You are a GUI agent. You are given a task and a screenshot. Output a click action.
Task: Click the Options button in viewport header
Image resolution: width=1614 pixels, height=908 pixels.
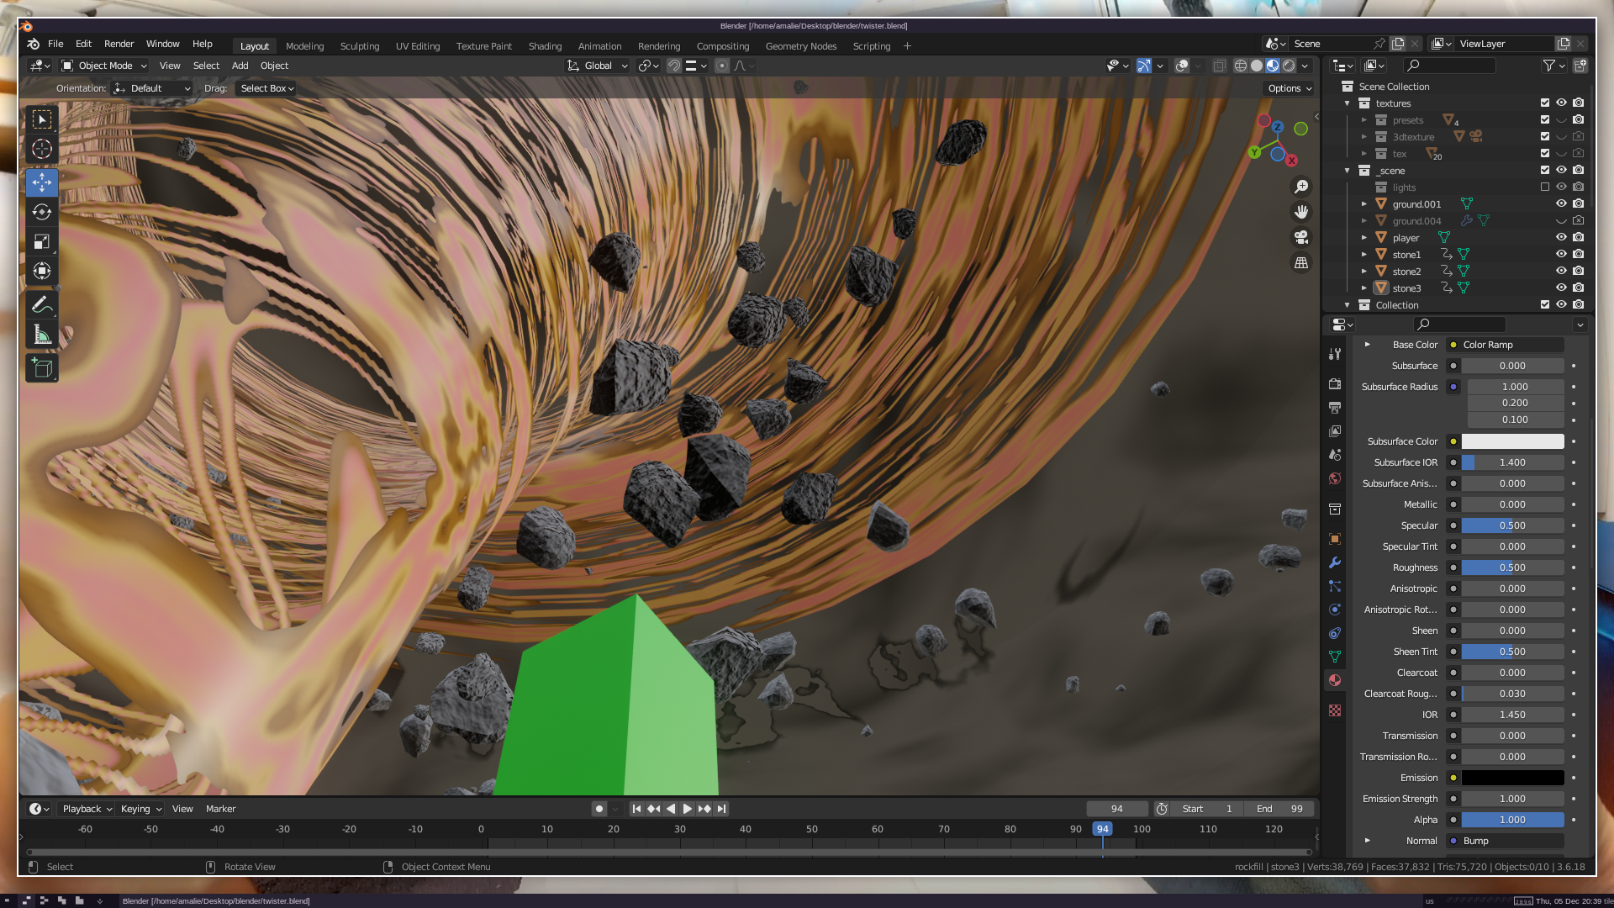click(x=1290, y=88)
